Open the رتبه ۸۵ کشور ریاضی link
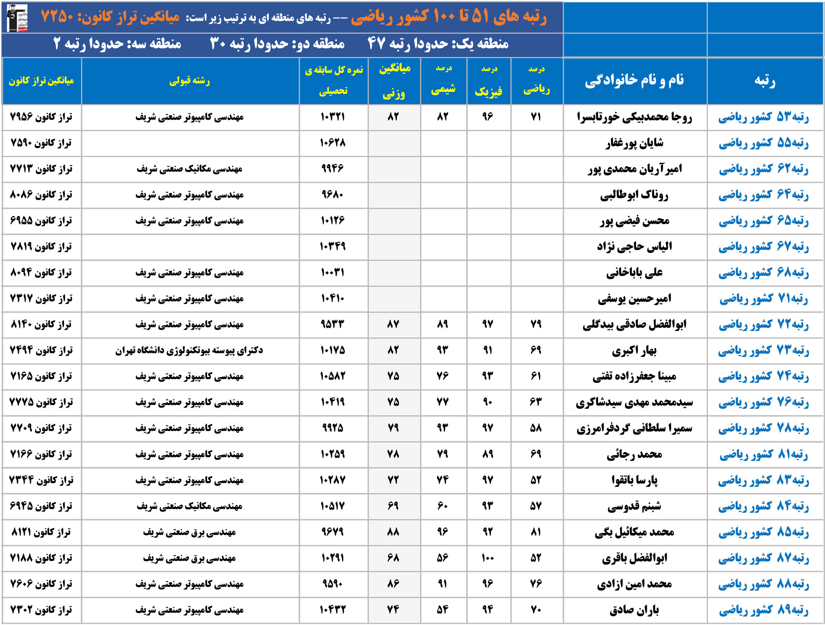Image resolution: width=825 pixels, height=625 pixels. pyautogui.click(x=764, y=532)
